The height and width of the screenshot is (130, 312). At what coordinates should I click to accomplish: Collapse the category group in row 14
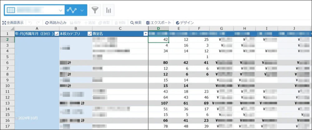tap(61, 112)
